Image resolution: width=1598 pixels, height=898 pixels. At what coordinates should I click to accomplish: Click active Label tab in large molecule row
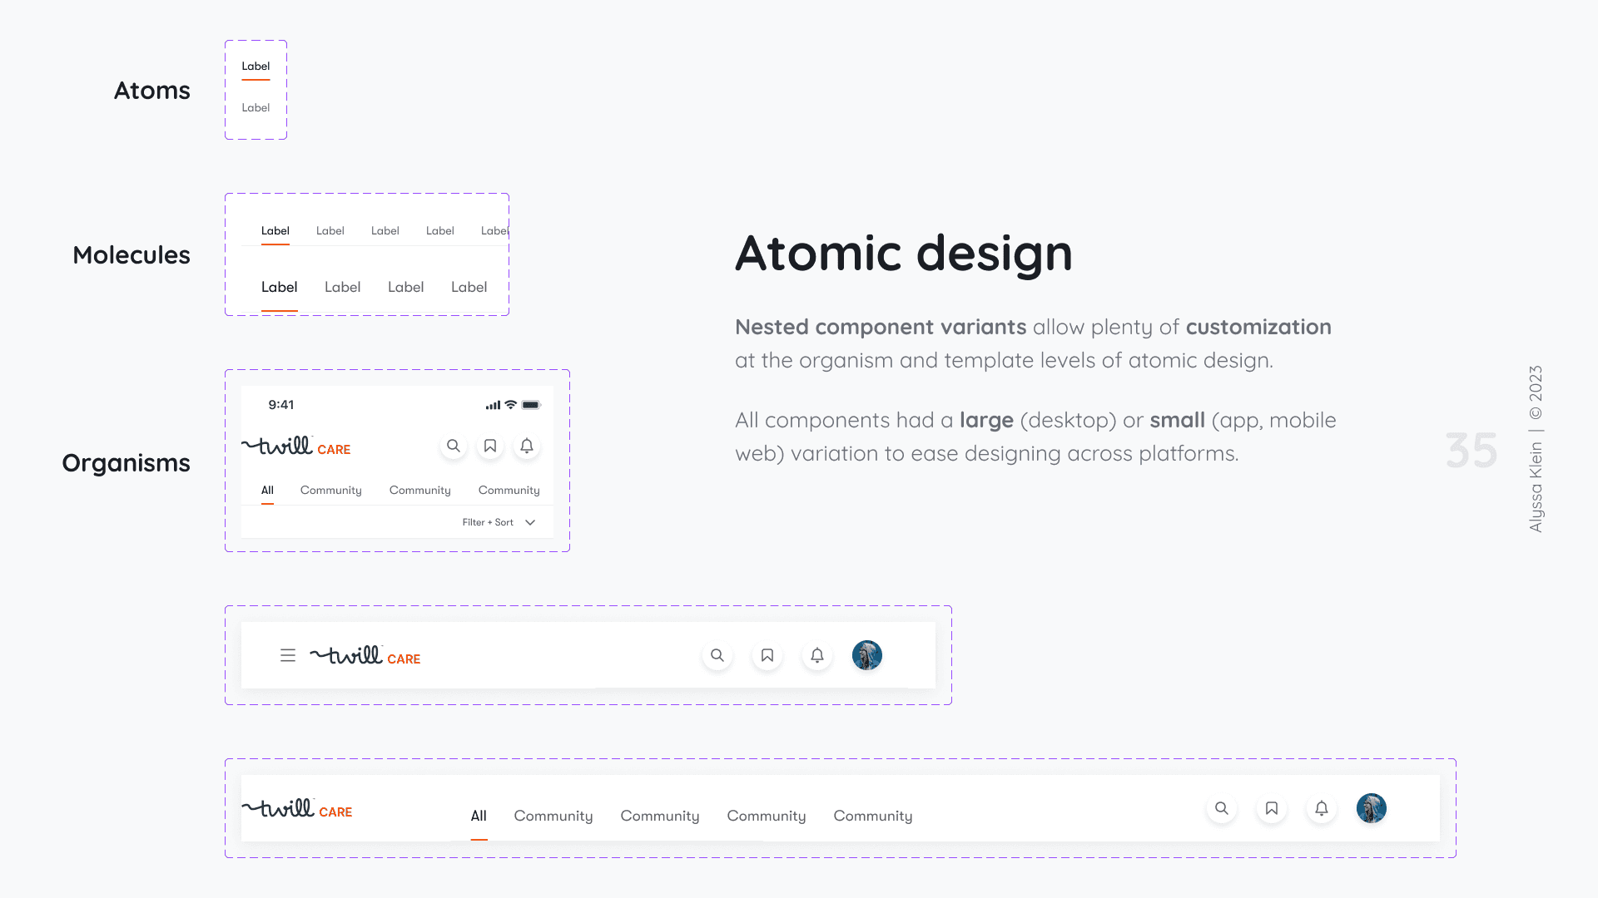coord(279,288)
